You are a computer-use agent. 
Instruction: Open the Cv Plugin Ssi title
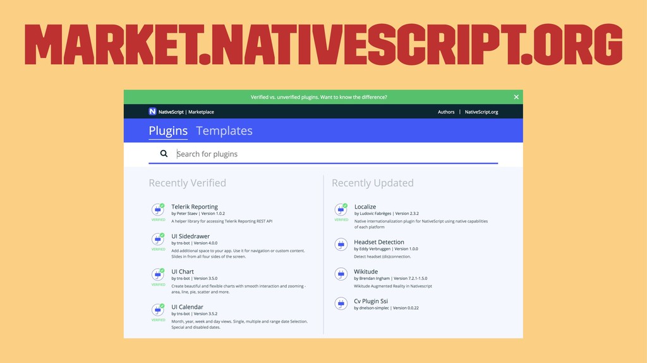click(370, 301)
